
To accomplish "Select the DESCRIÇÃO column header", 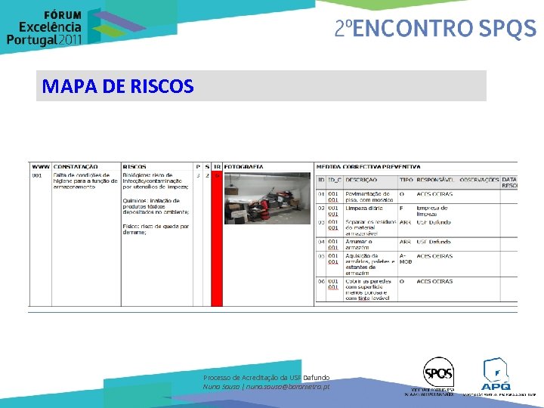I will pyautogui.click(x=361, y=180).
